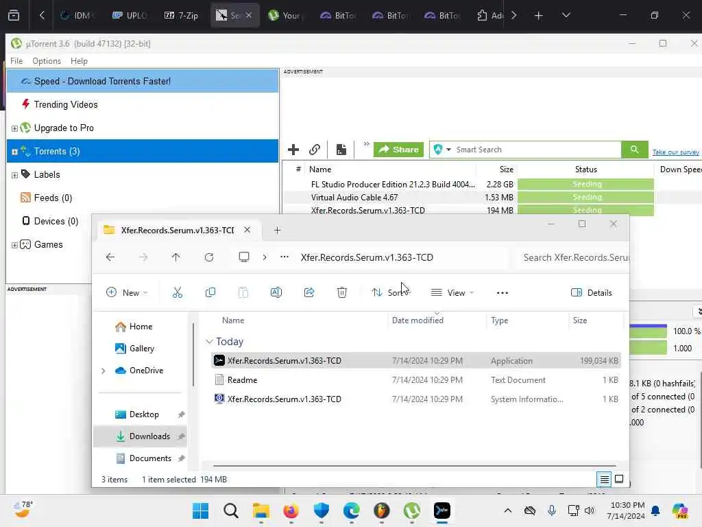Toggle the Details pane button

click(591, 292)
